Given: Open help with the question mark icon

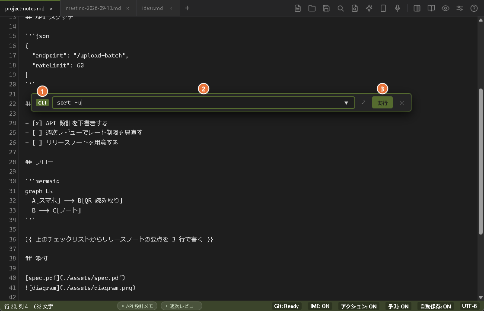Looking at the screenshot, I should pyautogui.click(x=474, y=8).
